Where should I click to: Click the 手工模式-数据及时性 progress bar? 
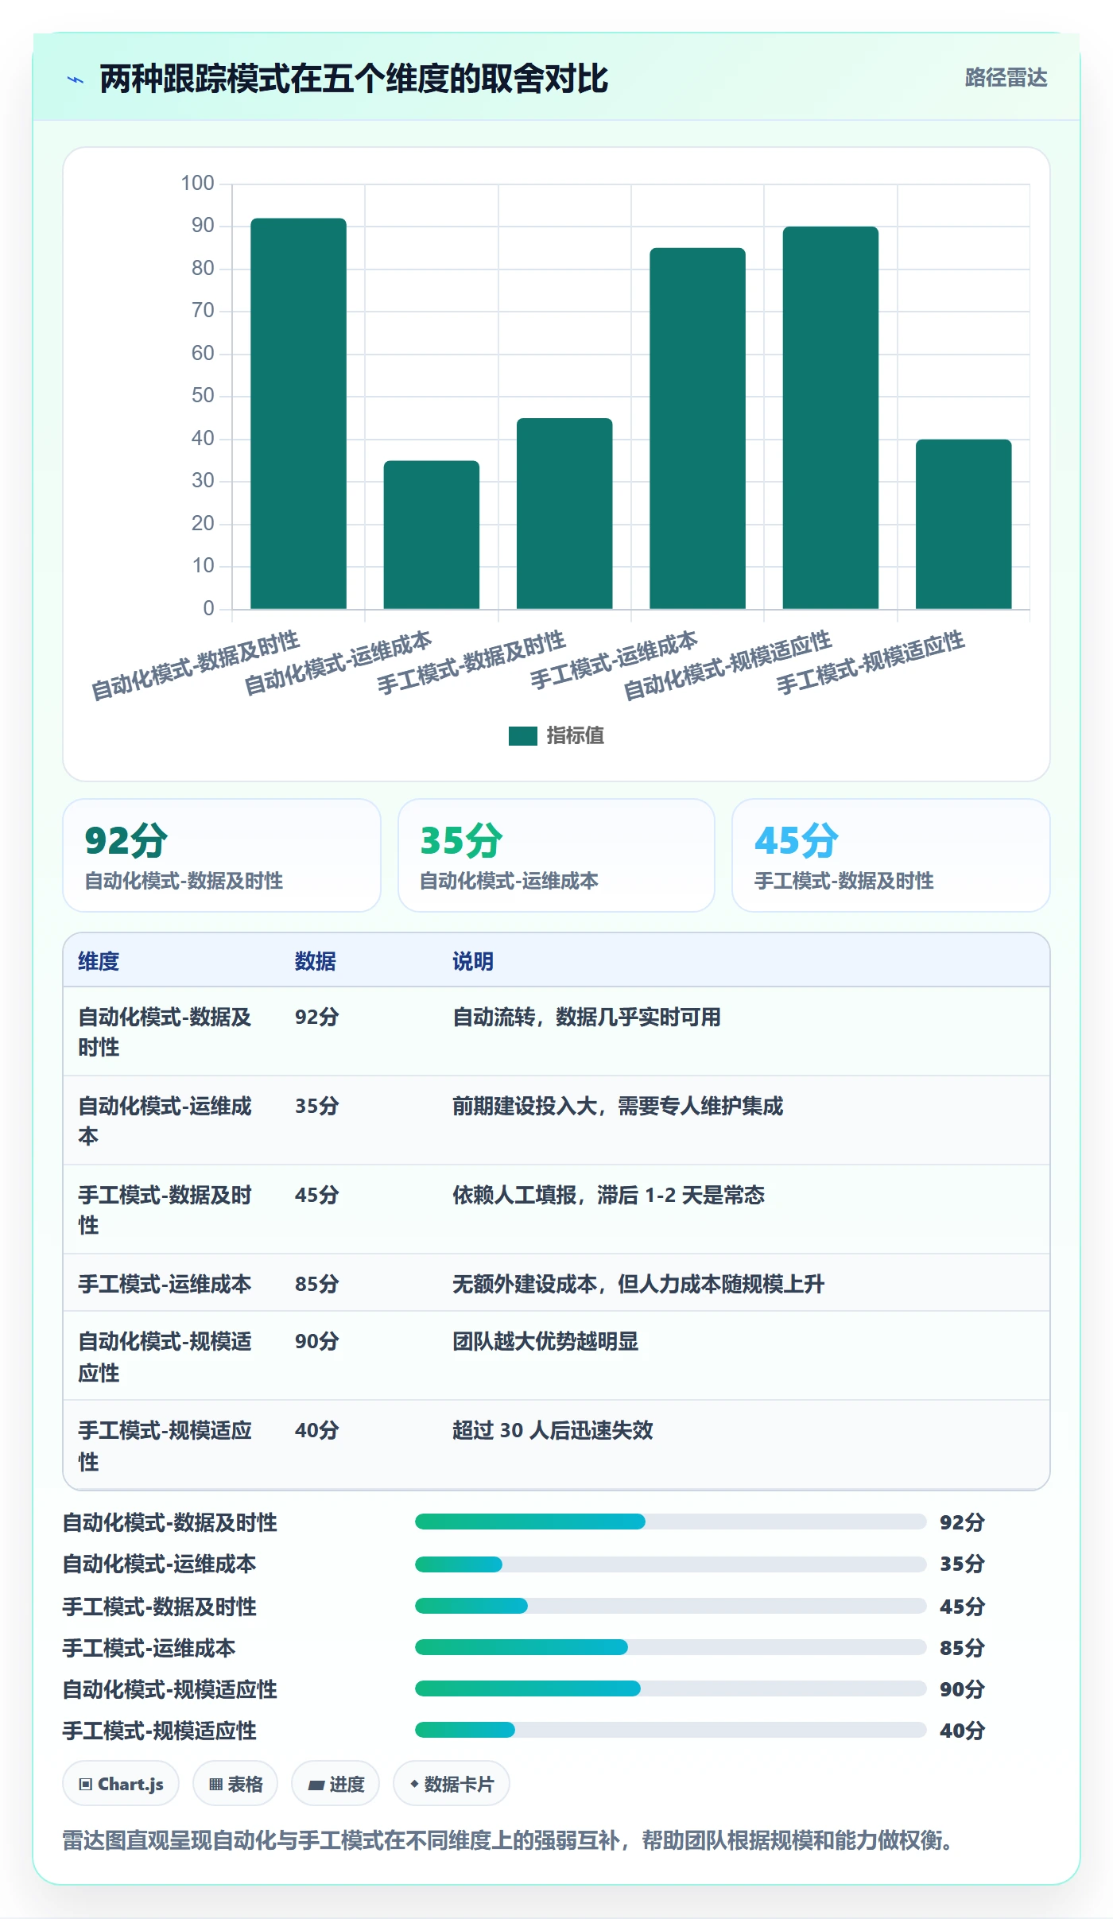(x=670, y=1606)
